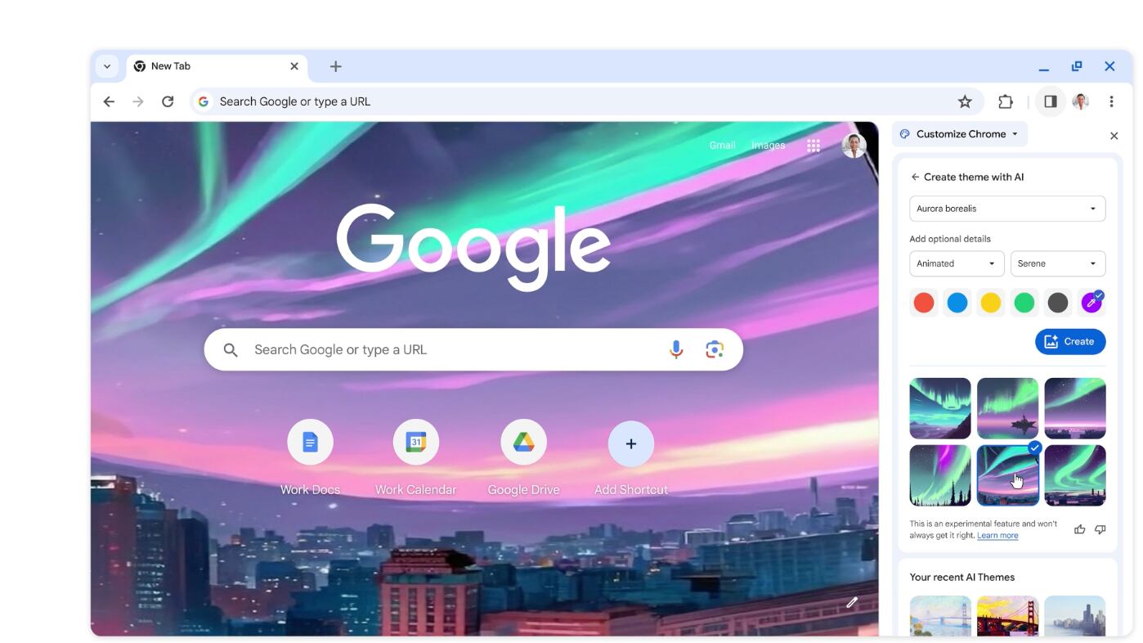1143x643 pixels.
Task: Select aurora thumbnail with floating island
Action: (x=1007, y=408)
